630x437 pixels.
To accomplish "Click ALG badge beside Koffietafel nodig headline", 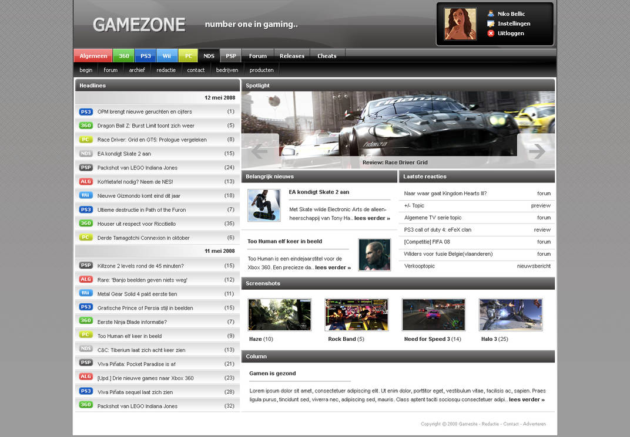I will pyautogui.click(x=86, y=182).
